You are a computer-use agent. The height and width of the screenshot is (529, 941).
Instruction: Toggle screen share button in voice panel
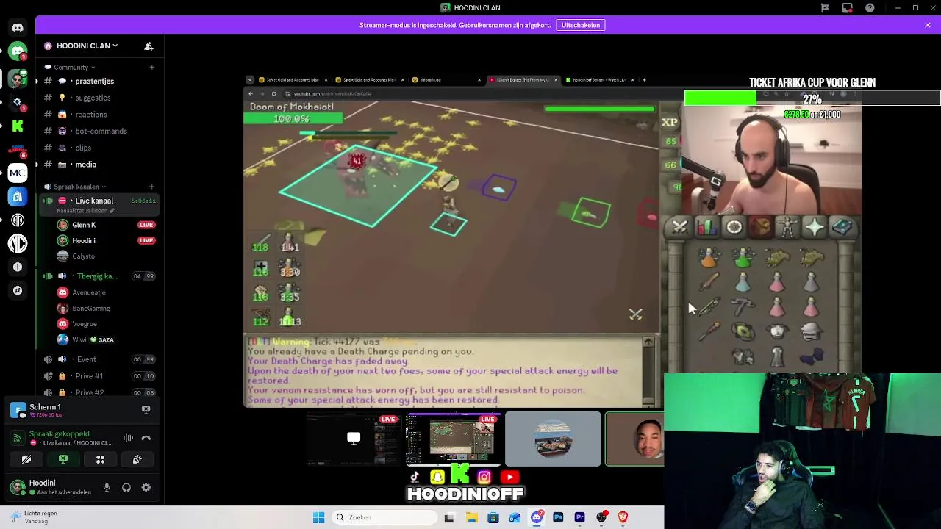click(63, 459)
